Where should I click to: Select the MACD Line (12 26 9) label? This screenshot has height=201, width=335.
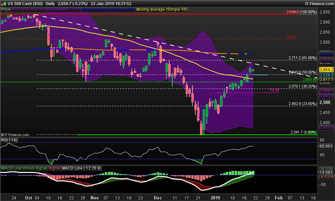click(81, 168)
